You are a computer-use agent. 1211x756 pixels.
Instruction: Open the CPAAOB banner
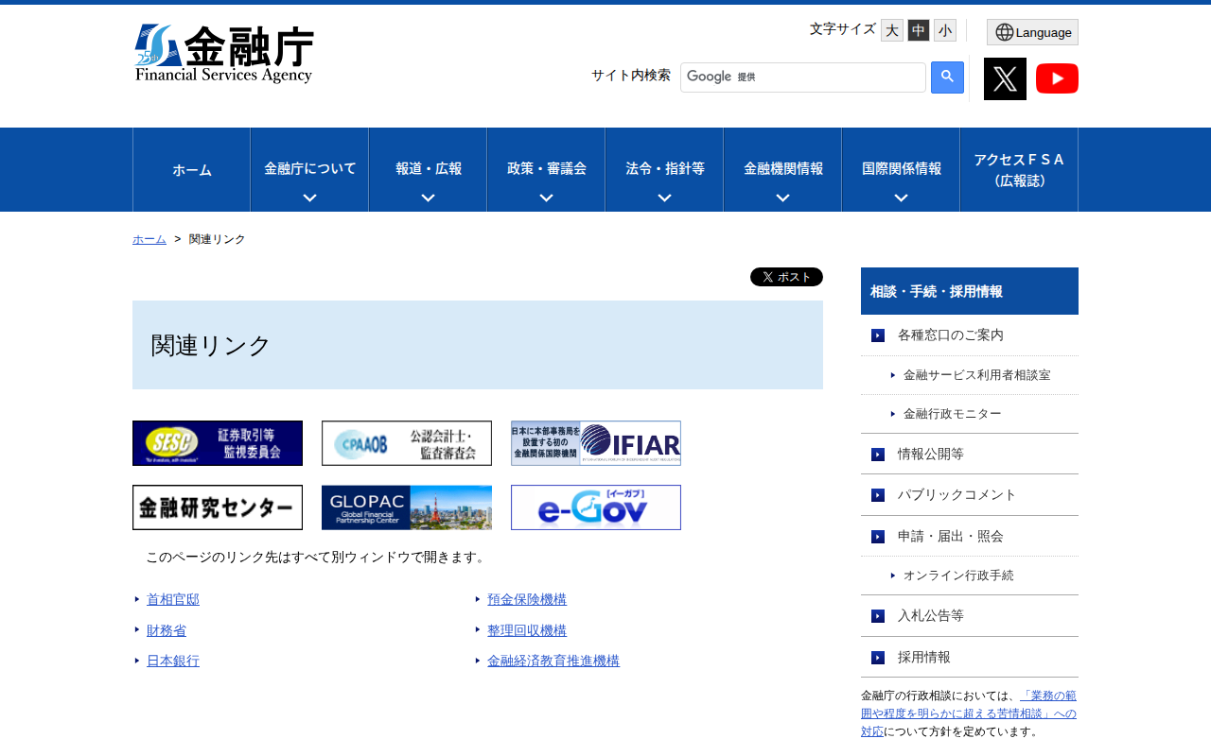407,443
